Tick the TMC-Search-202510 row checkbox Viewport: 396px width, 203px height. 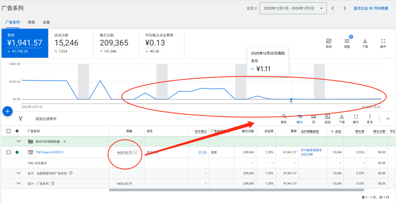9,152
